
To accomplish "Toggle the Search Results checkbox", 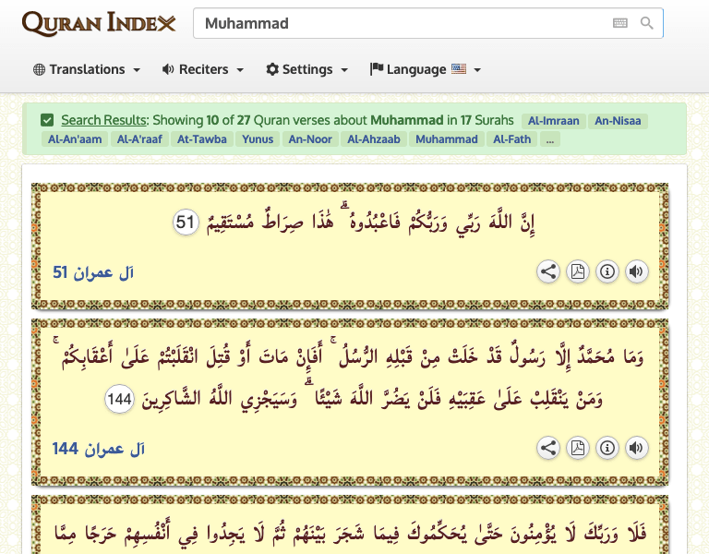I will pos(47,120).
